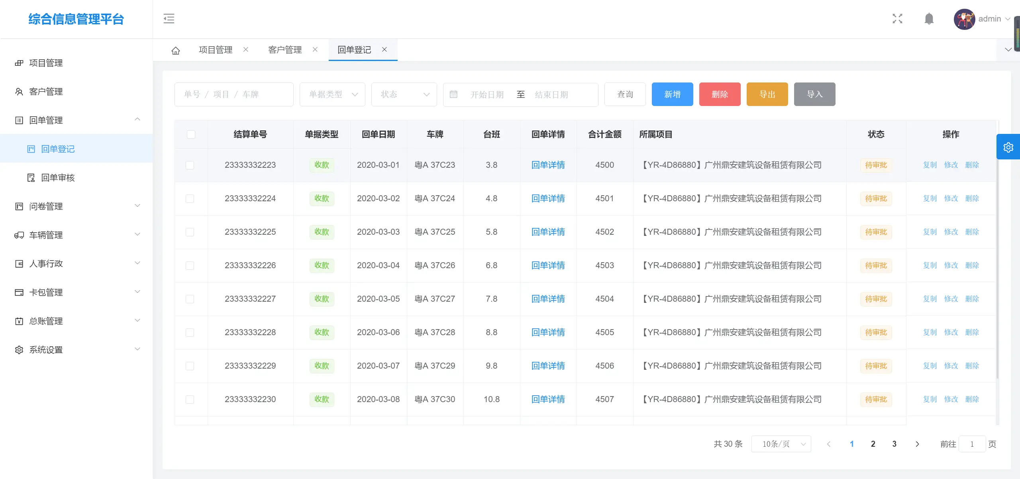Open the 单据类型 dropdown
This screenshot has height=479, width=1020.
(332, 94)
